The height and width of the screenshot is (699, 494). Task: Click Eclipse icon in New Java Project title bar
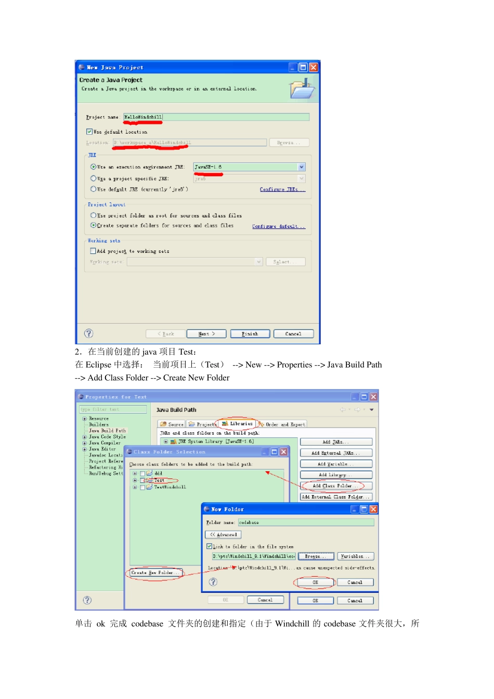[82, 67]
